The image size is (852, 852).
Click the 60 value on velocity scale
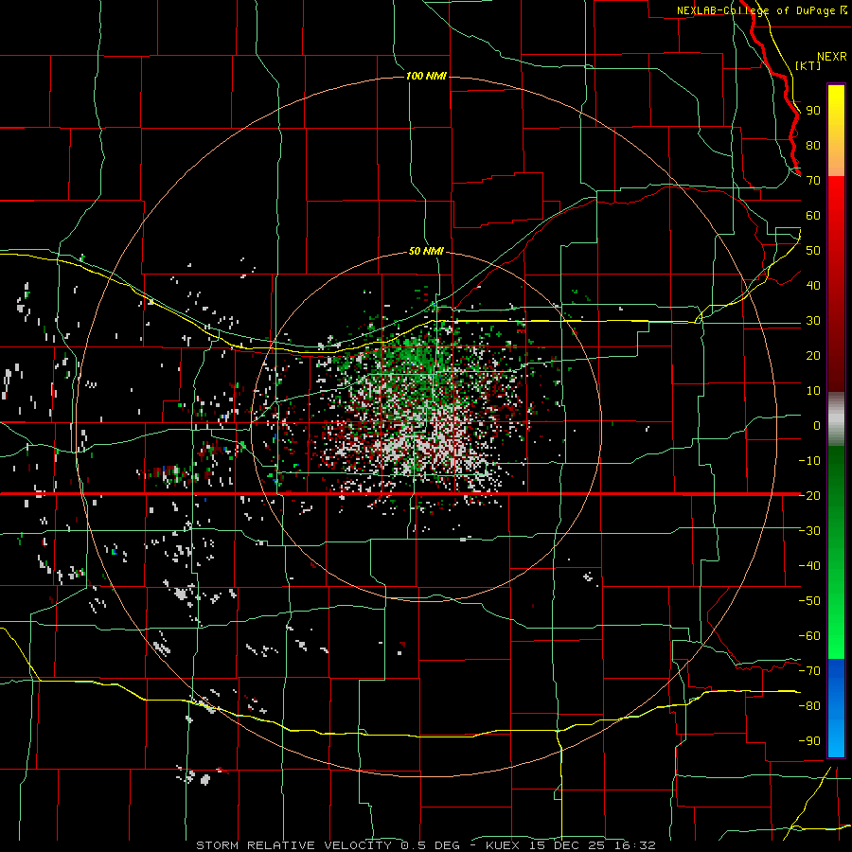tap(813, 215)
